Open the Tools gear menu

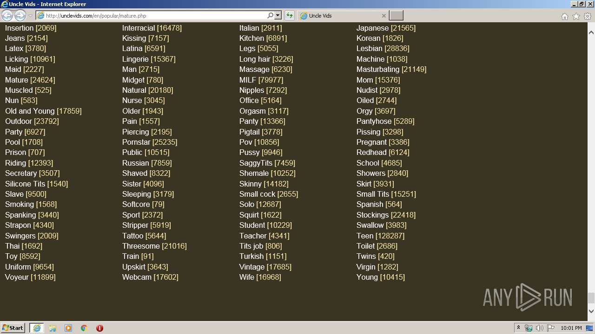pyautogui.click(x=588, y=16)
